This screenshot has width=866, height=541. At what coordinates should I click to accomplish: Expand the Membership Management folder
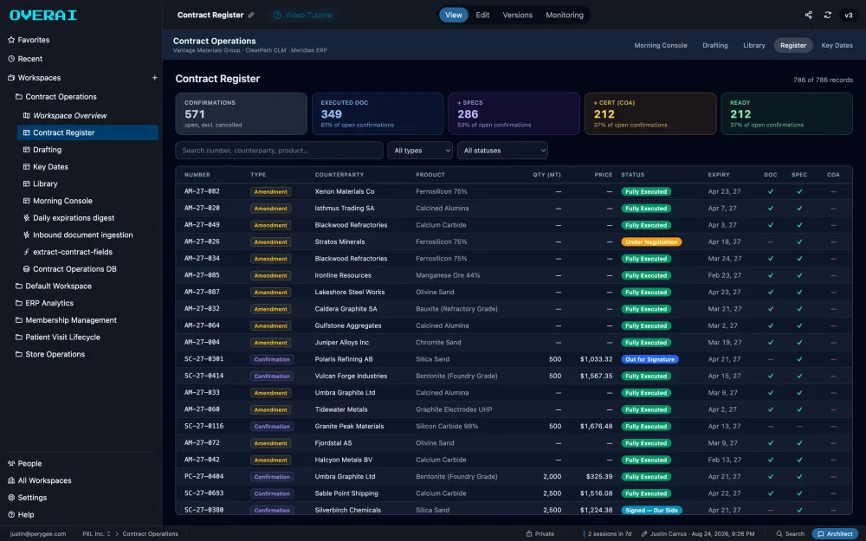tap(66, 320)
